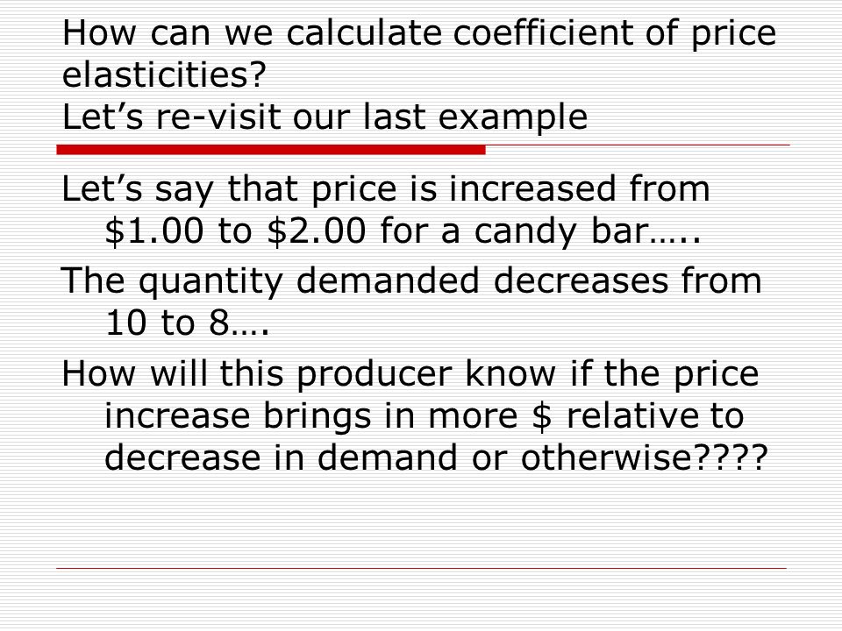Viewport: 842px width, 631px height.
Task: Click the thin red line right of bar
Action: coord(638,145)
